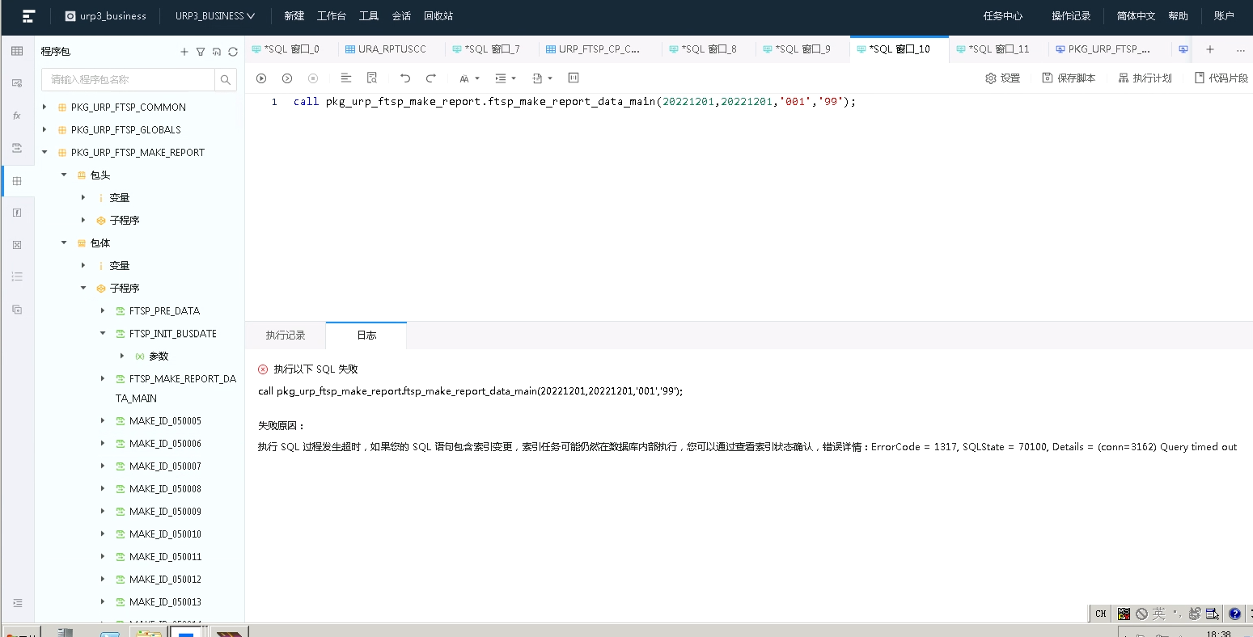
Task: Open the 工作台 menu
Action: click(332, 15)
